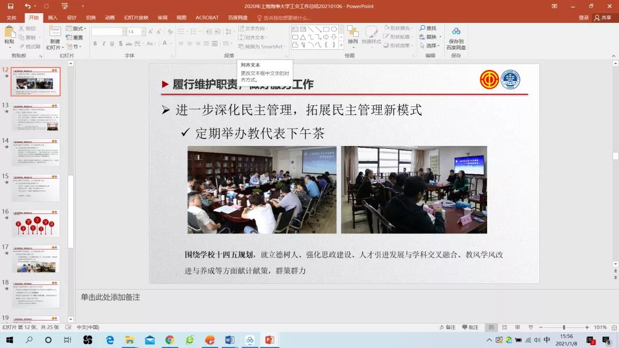Collapse the ribbon using the chevron
The image size is (619, 348).
click(x=613, y=56)
